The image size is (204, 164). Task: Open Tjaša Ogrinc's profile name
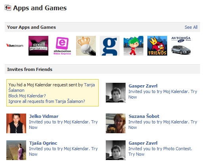pyautogui.click(x=43, y=143)
